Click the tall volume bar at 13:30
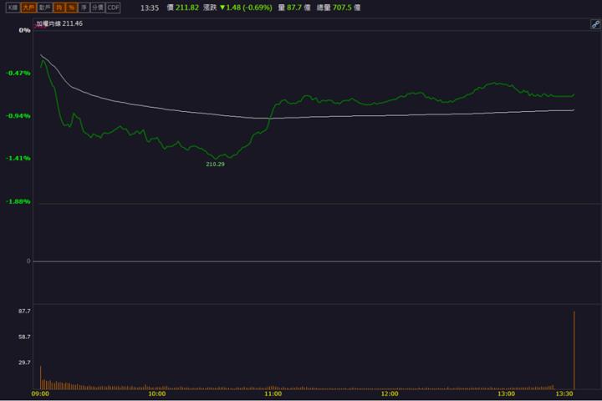This screenshot has width=602, height=401. coord(574,351)
